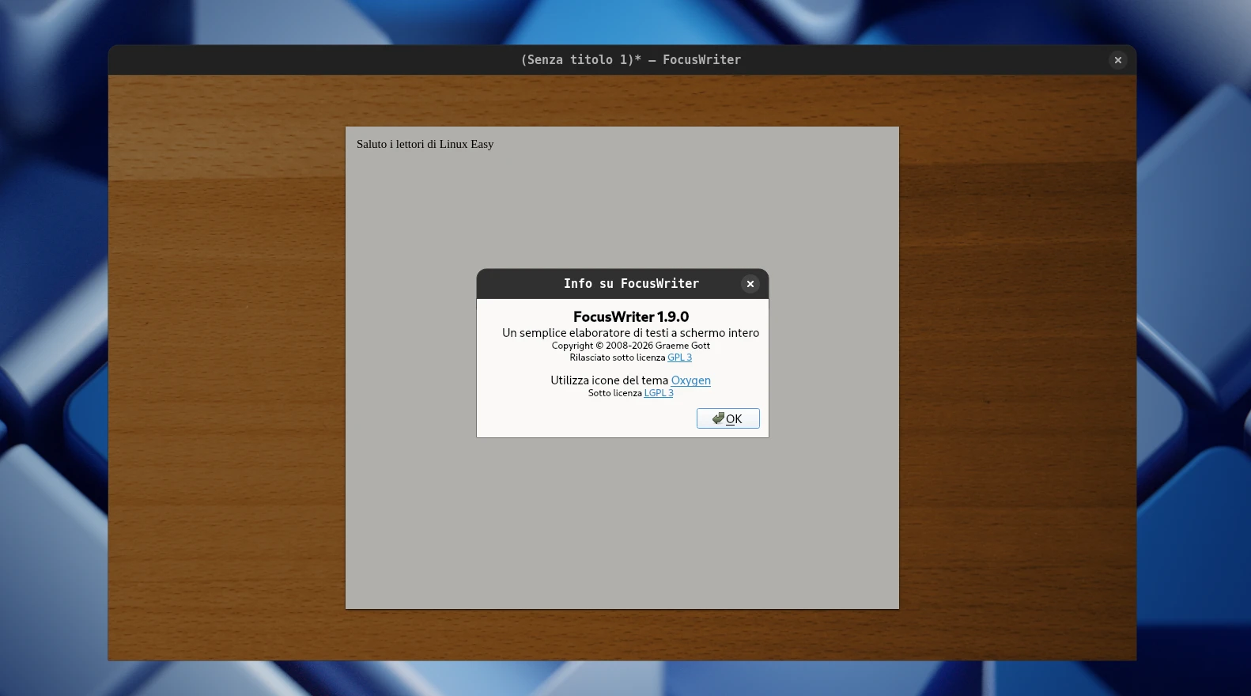1251x696 pixels.
Task: Close the main FocusWriter window
Action: [x=1118, y=60]
